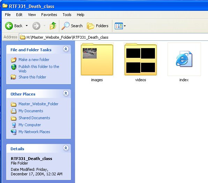
Task: Click the Views grid icon
Action: point(119,26)
